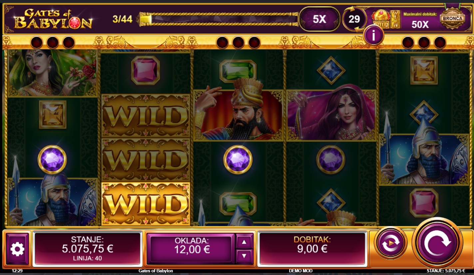Decrease bet with the down arrow
This screenshot has height=275, width=474.
(244, 256)
